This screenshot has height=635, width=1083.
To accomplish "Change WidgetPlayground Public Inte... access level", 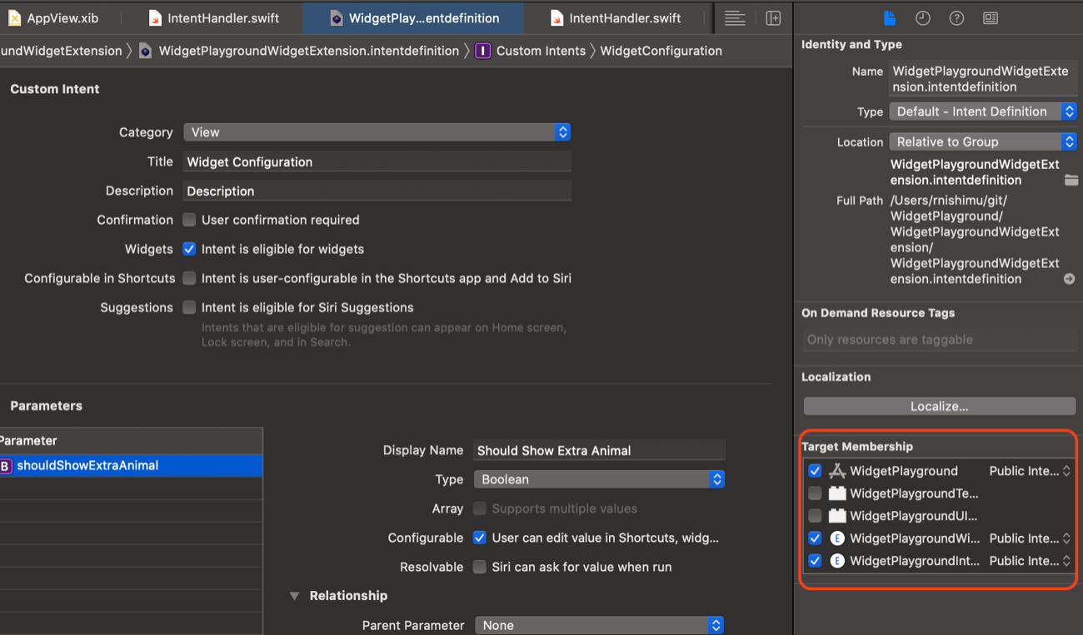I will point(1030,471).
